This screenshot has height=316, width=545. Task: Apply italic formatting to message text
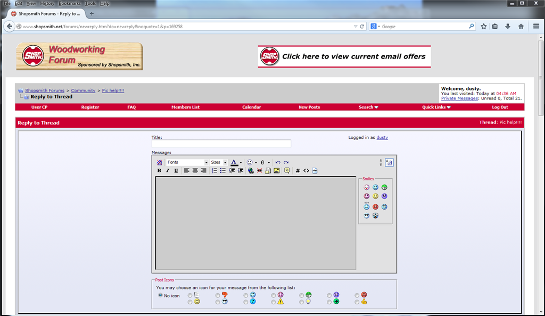pos(168,170)
